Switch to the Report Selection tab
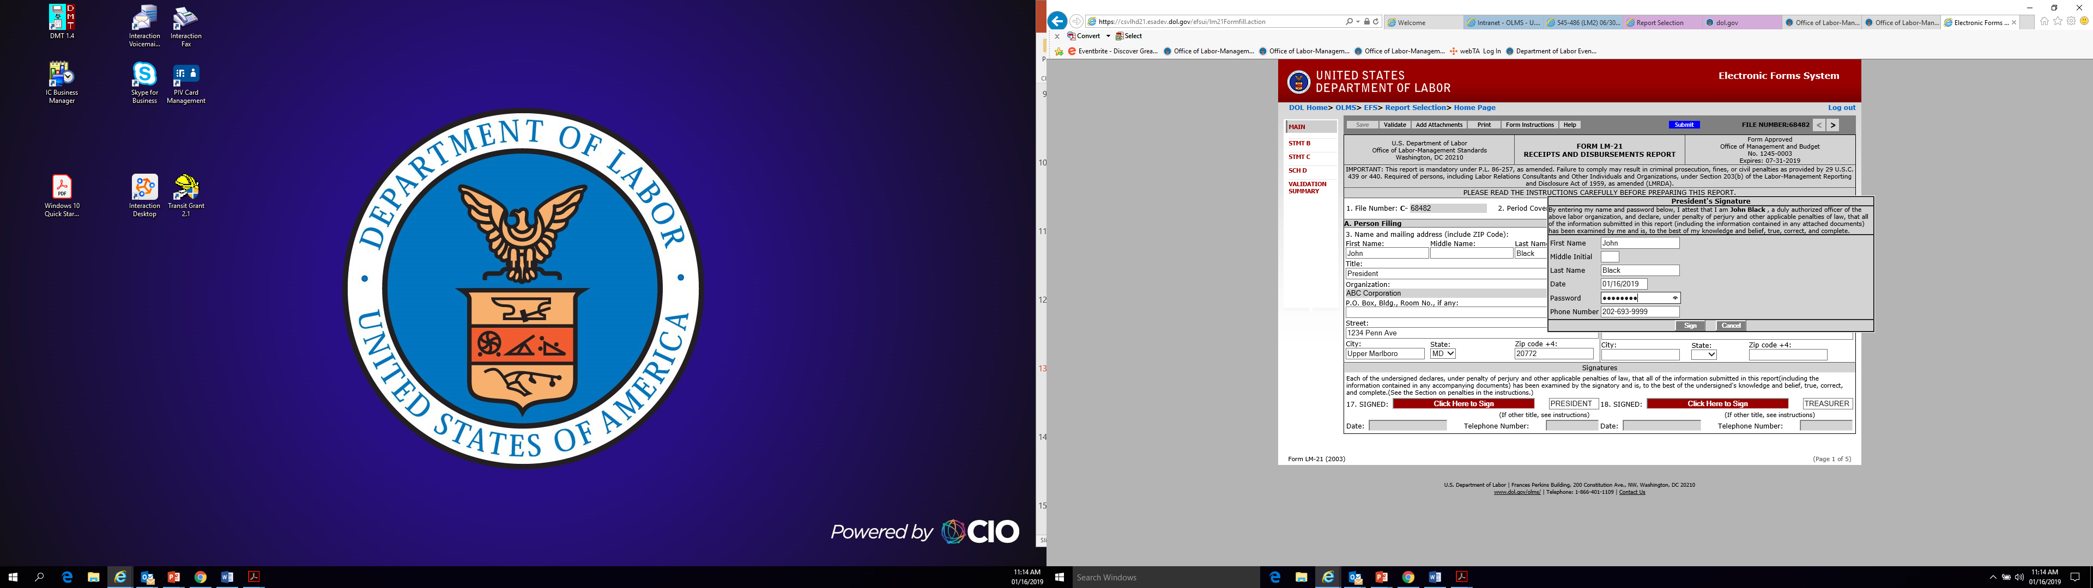The image size is (2093, 588). pos(1659,23)
